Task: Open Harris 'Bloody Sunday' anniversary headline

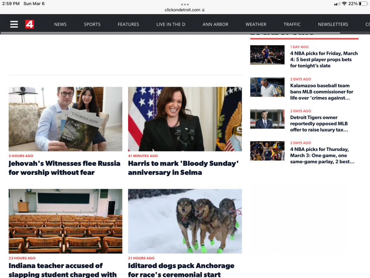Action: (183, 168)
